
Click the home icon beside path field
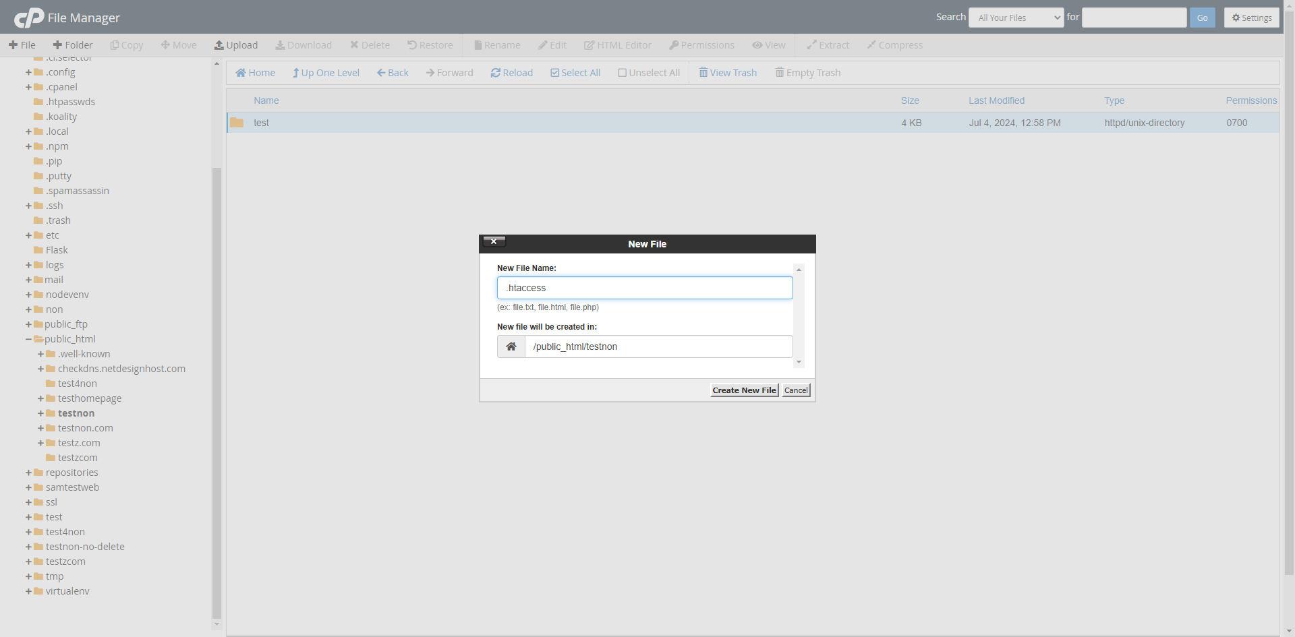(511, 346)
